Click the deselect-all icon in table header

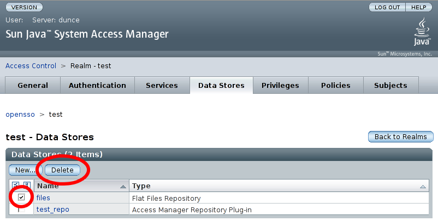(x=26, y=186)
